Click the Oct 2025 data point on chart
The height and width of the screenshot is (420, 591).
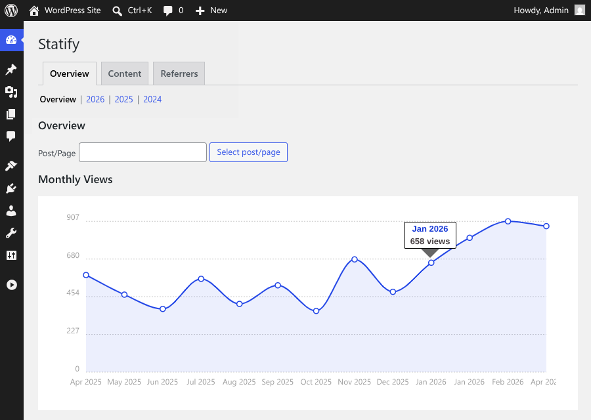tap(317, 311)
